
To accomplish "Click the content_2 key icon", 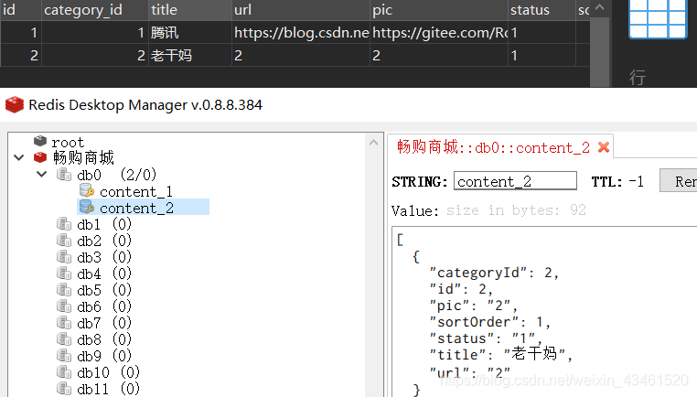I will pyautogui.click(x=87, y=207).
